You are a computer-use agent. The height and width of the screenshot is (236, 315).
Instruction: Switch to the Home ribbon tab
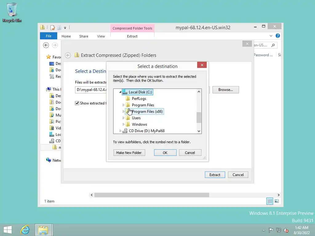(x=66, y=36)
